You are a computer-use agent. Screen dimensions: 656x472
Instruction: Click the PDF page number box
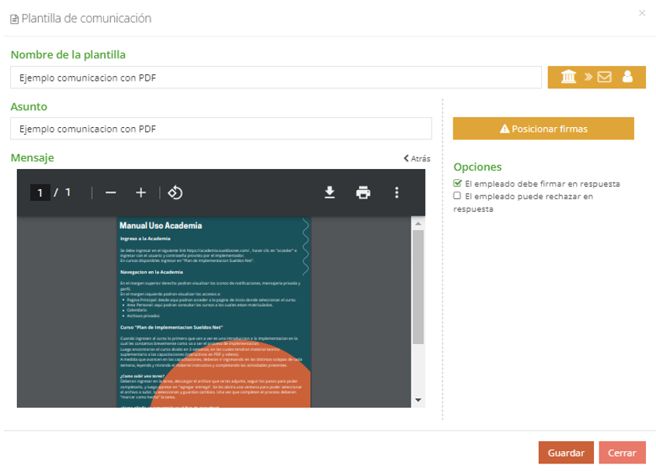[40, 192]
